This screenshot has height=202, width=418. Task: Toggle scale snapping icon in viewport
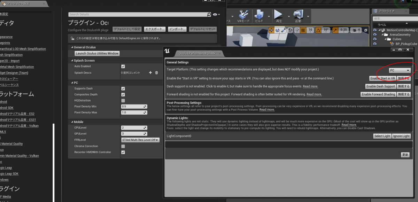click(x=335, y=30)
